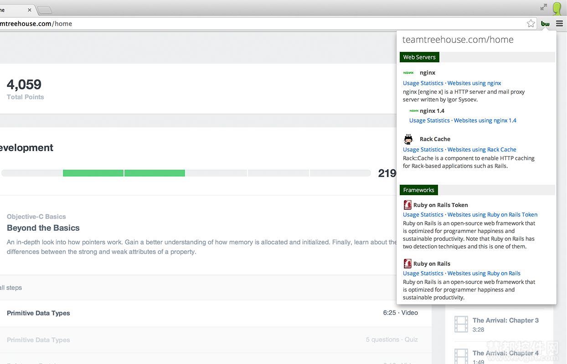The width and height of the screenshot is (567, 364).
Task: Click the BuiltWith extension icon
Action: [545, 24]
